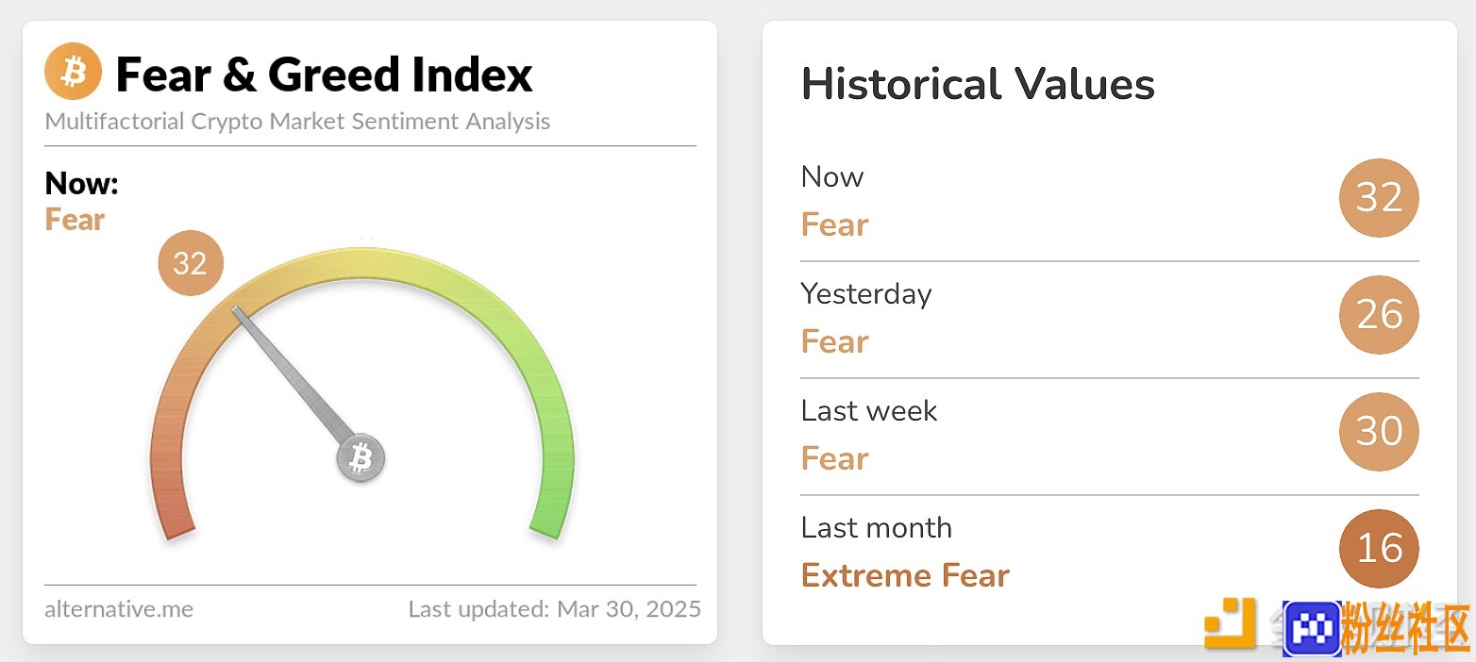Click the Now: Fear status label
The width and height of the screenshot is (1476, 662).
coord(82,202)
